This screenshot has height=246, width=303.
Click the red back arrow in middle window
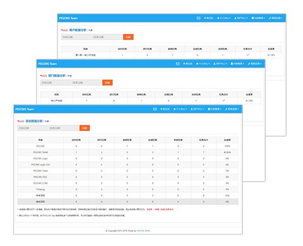click(44, 76)
